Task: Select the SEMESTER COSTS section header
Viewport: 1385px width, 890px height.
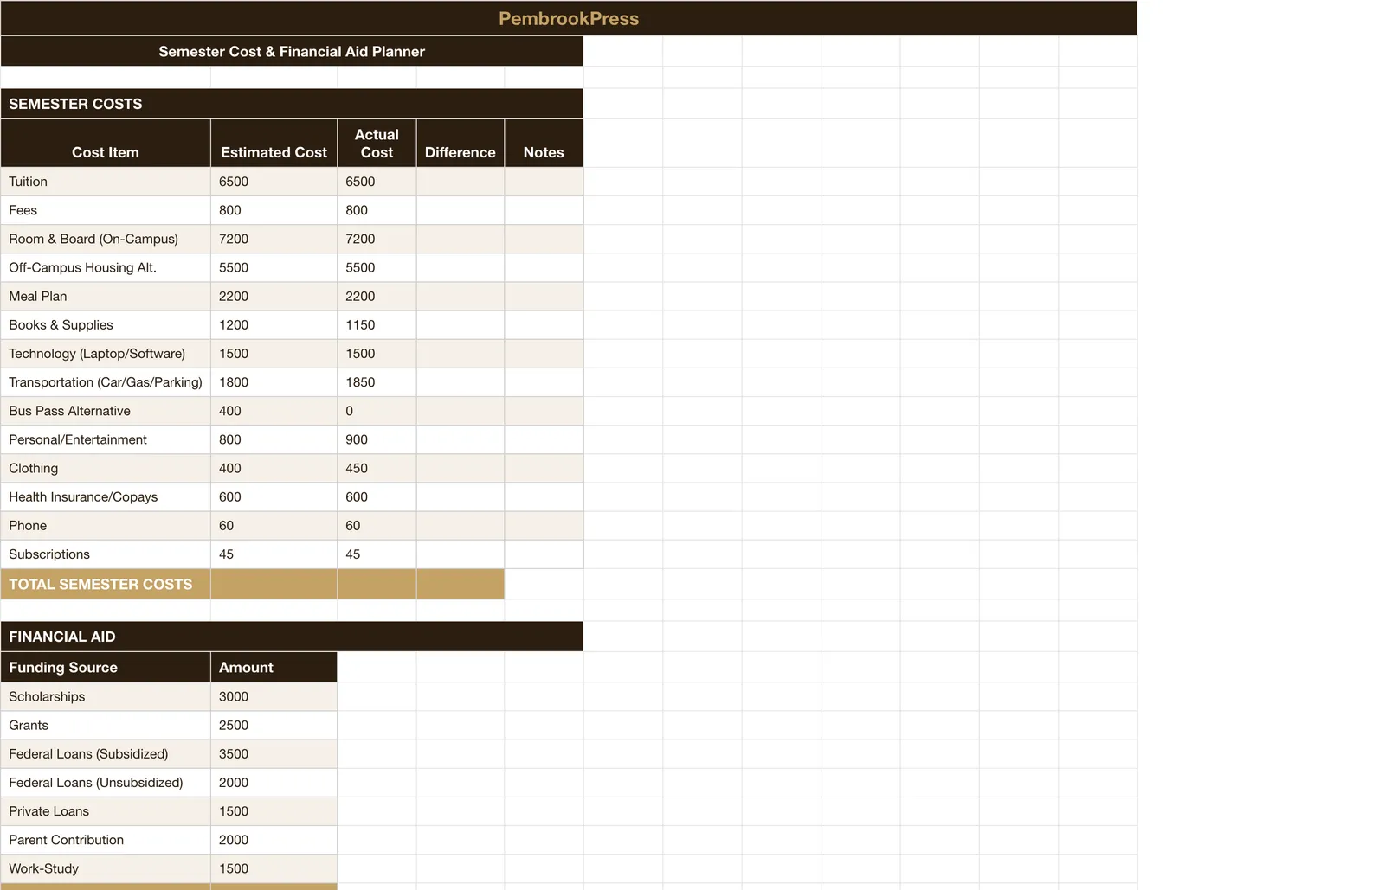Action: 292,104
